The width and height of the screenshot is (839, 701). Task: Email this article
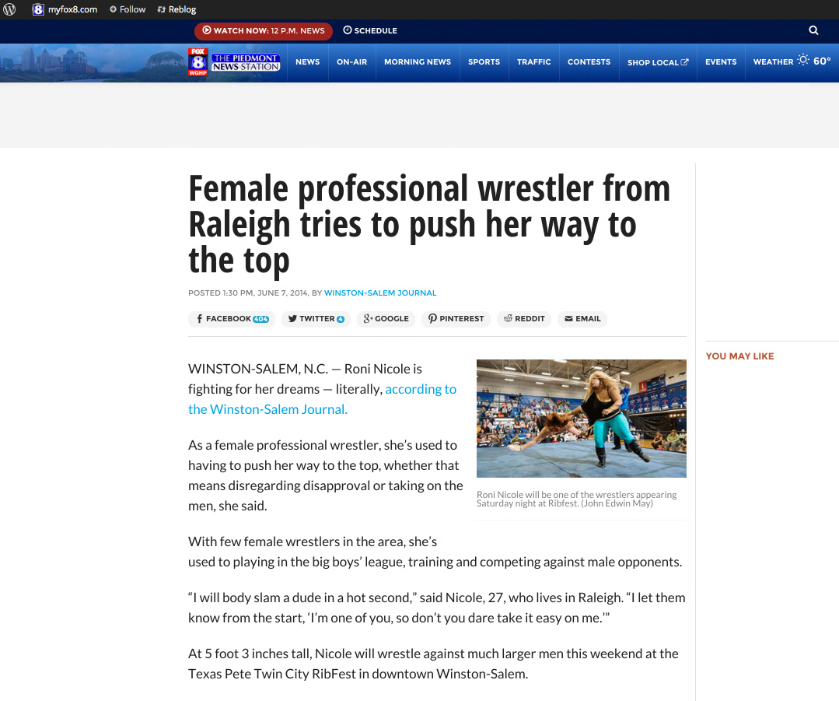coord(582,319)
